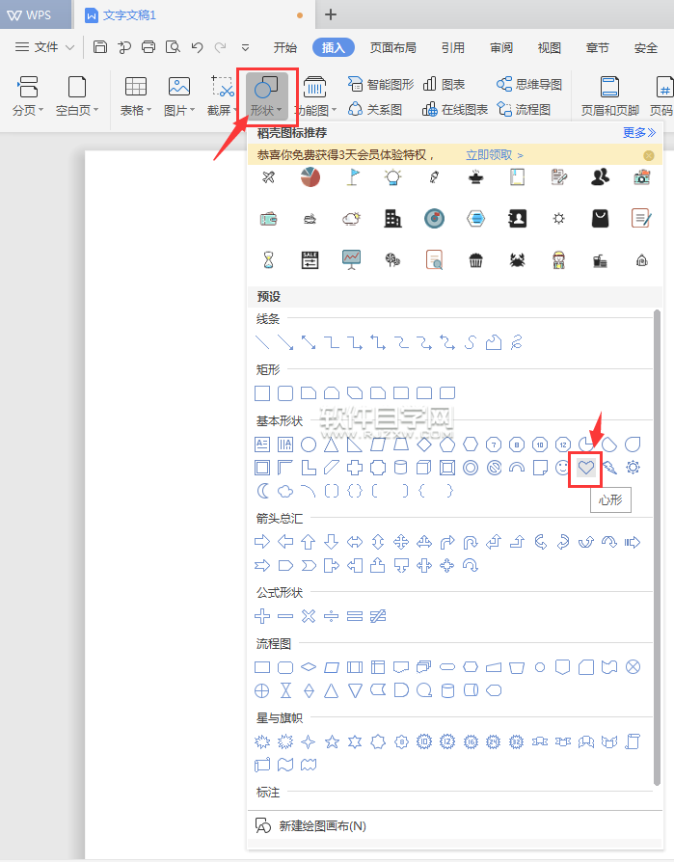Expand the File menu arrow
The width and height of the screenshot is (674, 862).
69,48
